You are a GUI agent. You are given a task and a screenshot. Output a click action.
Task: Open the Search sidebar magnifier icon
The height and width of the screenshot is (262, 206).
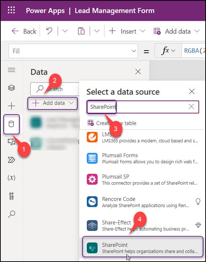pyautogui.click(x=12, y=214)
